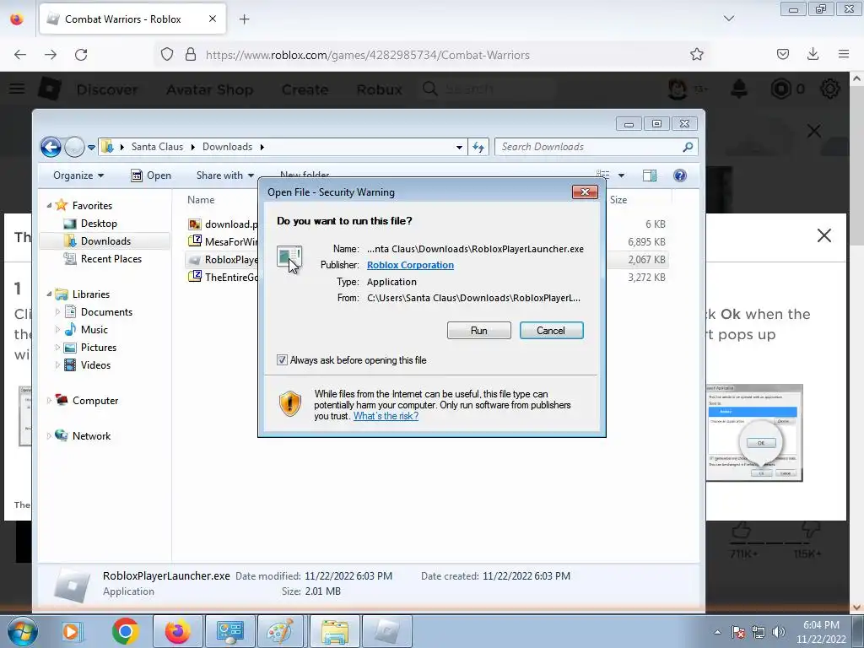This screenshot has width=864, height=648.
Task: Open the view options dropdown arrow in Explorer
Action: (x=621, y=175)
